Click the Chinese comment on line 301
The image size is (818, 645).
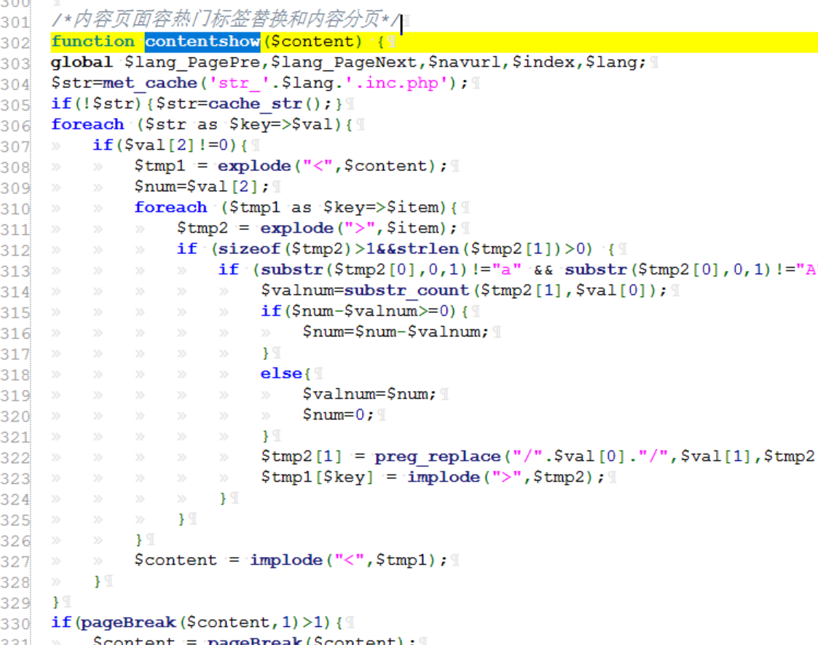[x=224, y=20]
